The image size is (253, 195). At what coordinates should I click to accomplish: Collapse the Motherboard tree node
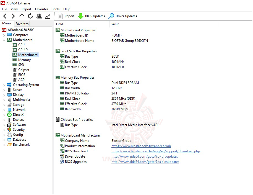point(4,40)
